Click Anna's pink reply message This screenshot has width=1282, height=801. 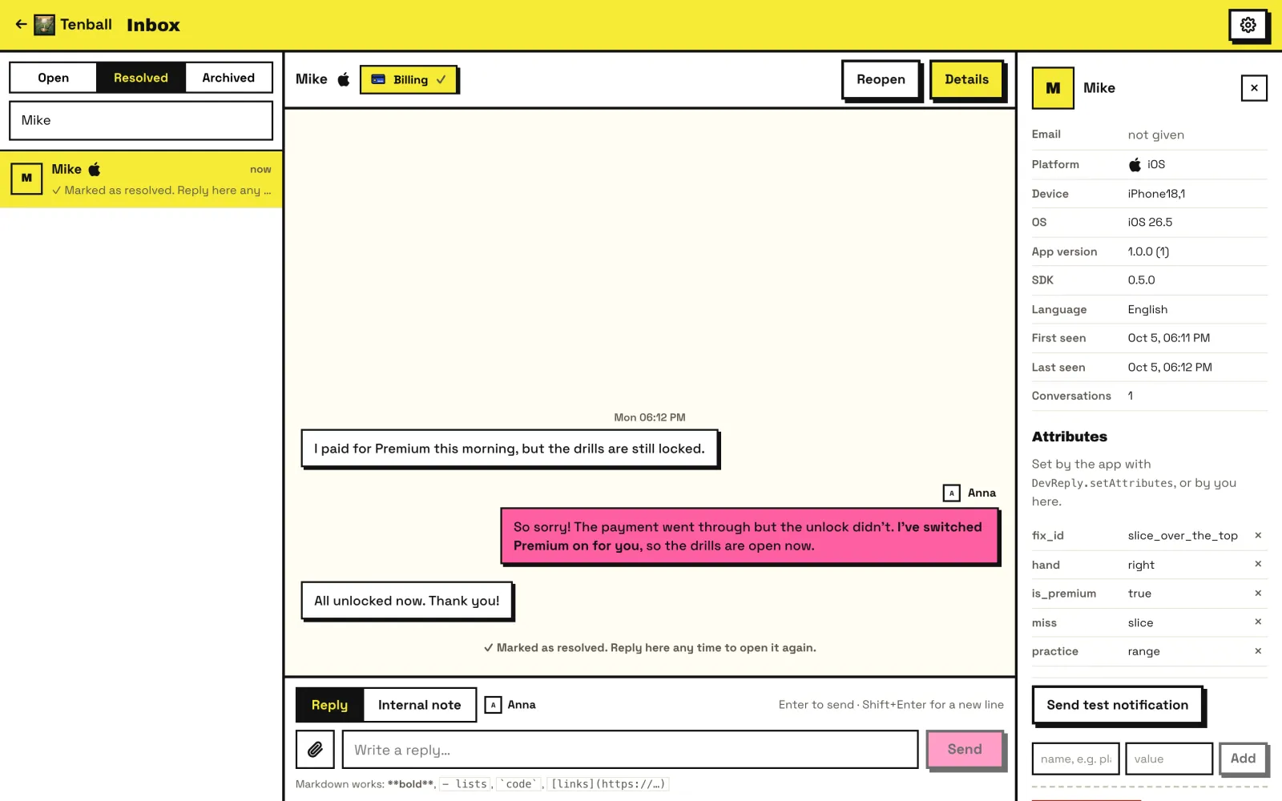pos(750,537)
